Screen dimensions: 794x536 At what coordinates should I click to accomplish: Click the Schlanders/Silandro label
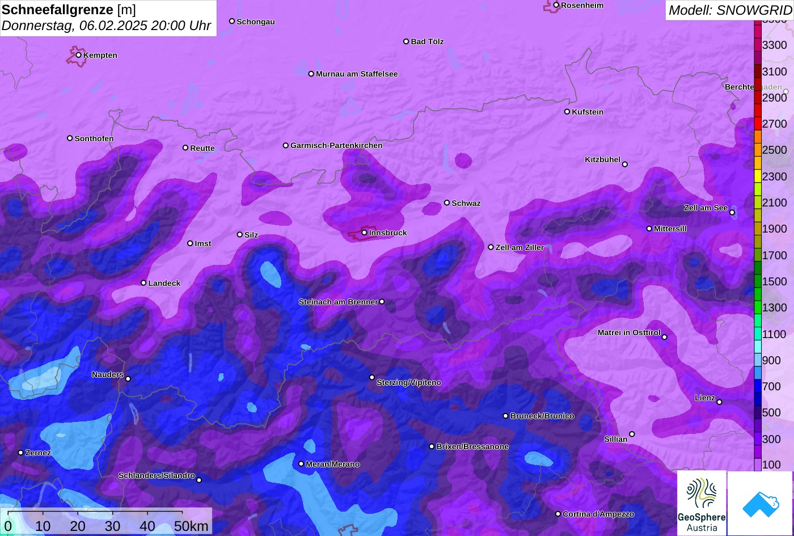click(157, 475)
